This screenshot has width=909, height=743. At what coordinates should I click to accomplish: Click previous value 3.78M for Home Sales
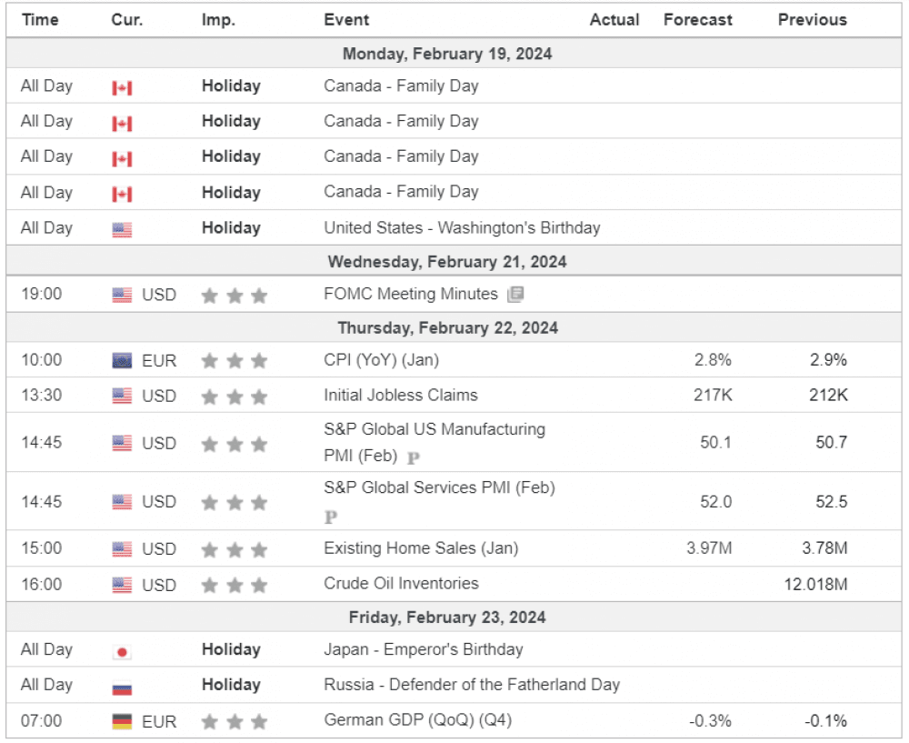824,548
